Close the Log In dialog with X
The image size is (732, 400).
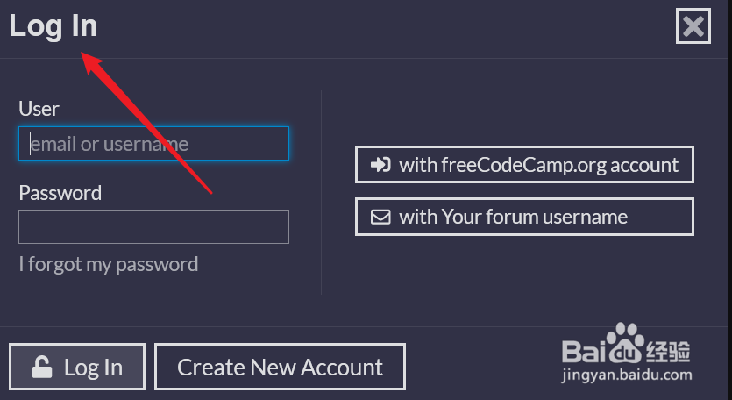click(693, 26)
